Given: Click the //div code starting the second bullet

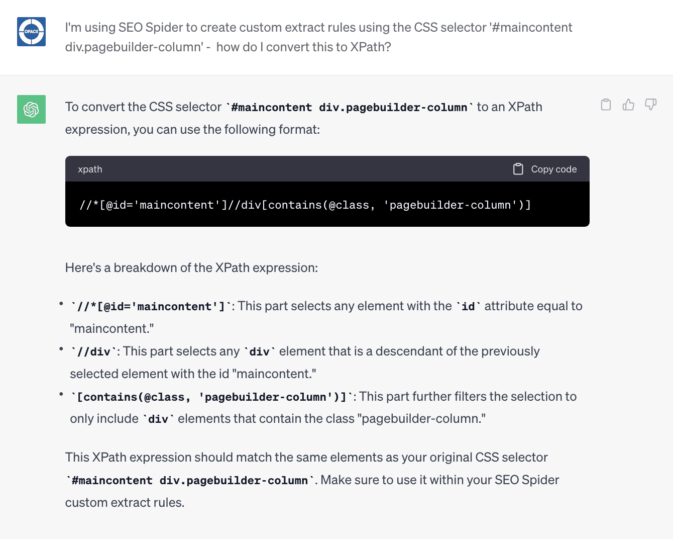Looking at the screenshot, I should tap(93, 352).
